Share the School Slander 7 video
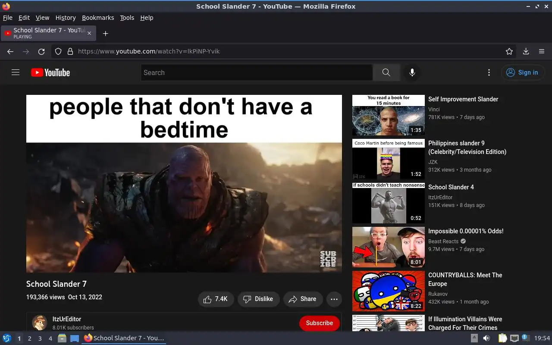This screenshot has height=345, width=552. 303,299
